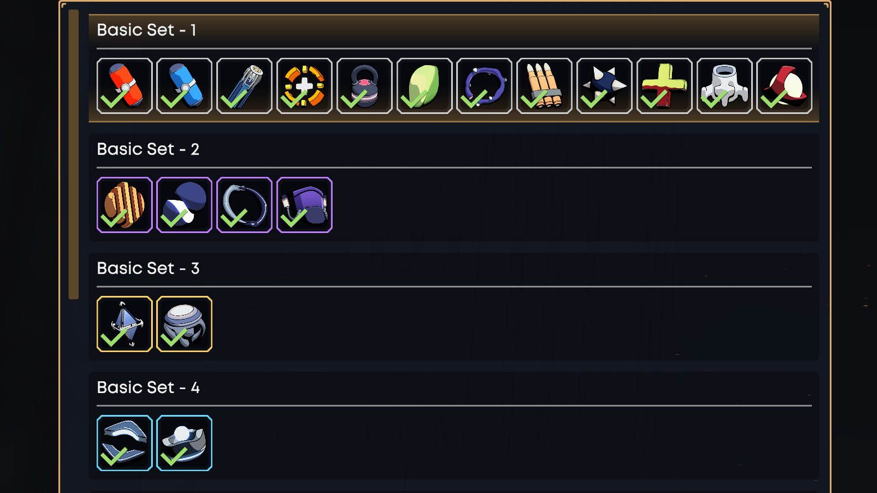This screenshot has width=877, height=493.
Task: Select the Basic Set - 4 title
Action: (148, 387)
